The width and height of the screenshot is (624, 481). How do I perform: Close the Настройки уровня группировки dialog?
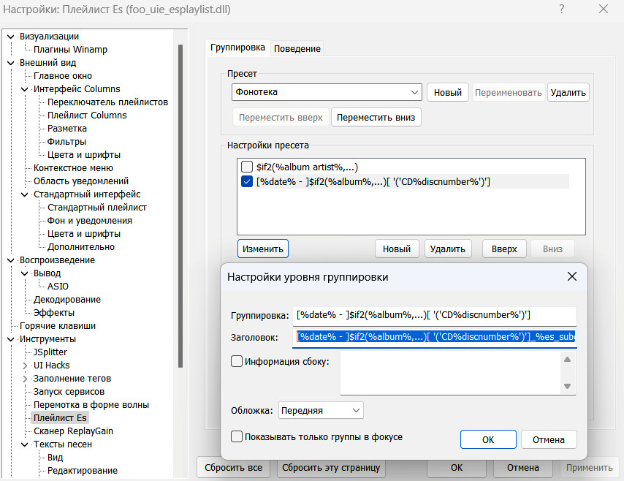coord(572,276)
